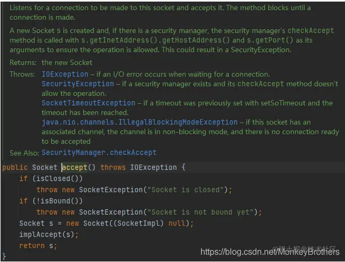Click the SocketImpl cast in the constructor
The image size is (345, 262).
(140, 223)
